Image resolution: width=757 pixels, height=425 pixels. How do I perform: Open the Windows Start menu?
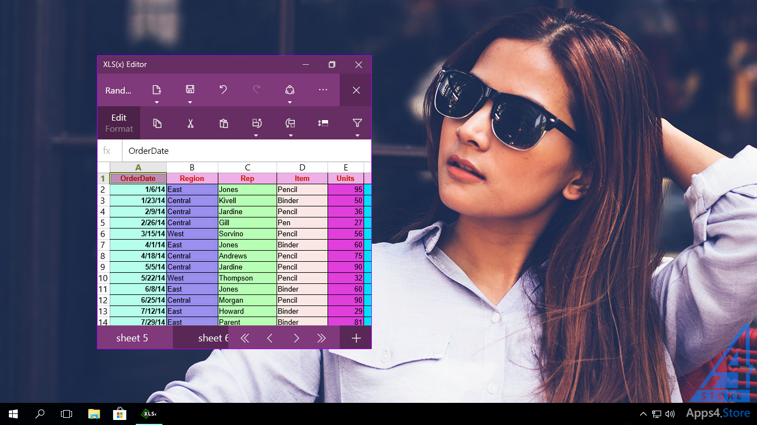(13, 414)
